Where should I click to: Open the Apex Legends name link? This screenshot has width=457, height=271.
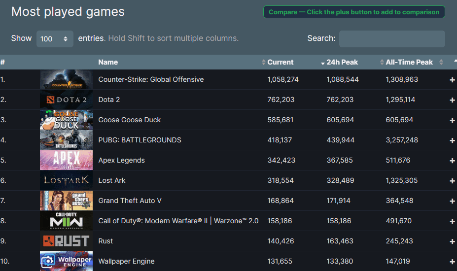tap(122, 160)
